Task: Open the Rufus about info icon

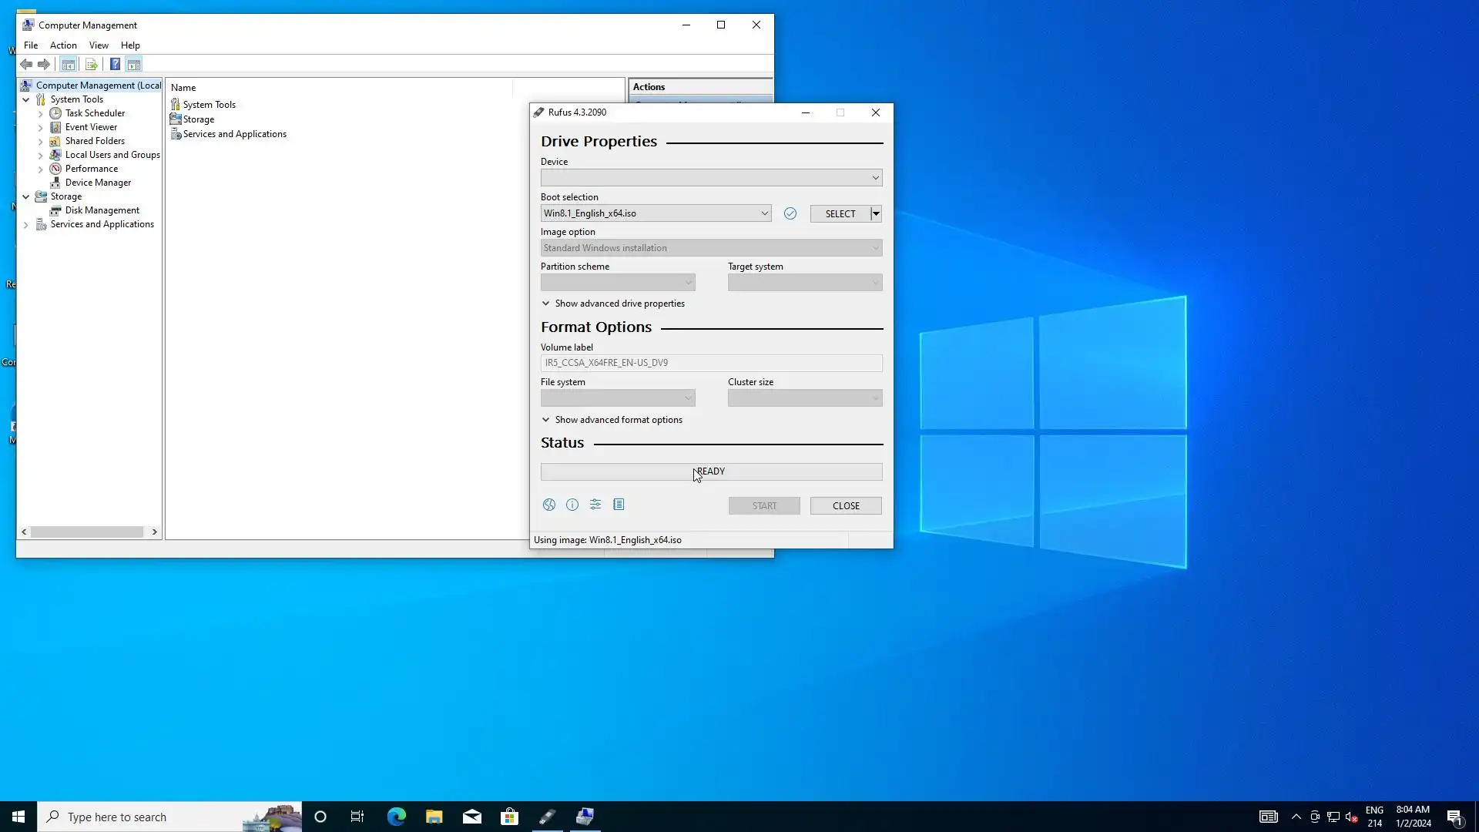Action: tap(572, 505)
